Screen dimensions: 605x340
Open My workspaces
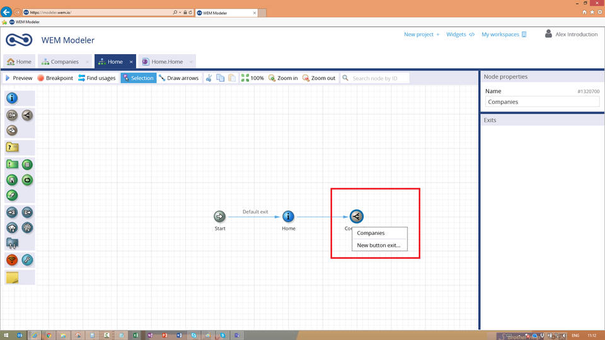(x=504, y=34)
